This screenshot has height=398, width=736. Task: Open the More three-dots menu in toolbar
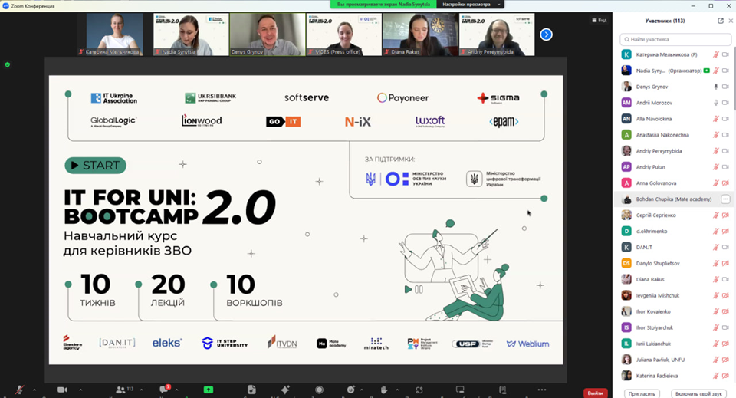tap(542, 390)
